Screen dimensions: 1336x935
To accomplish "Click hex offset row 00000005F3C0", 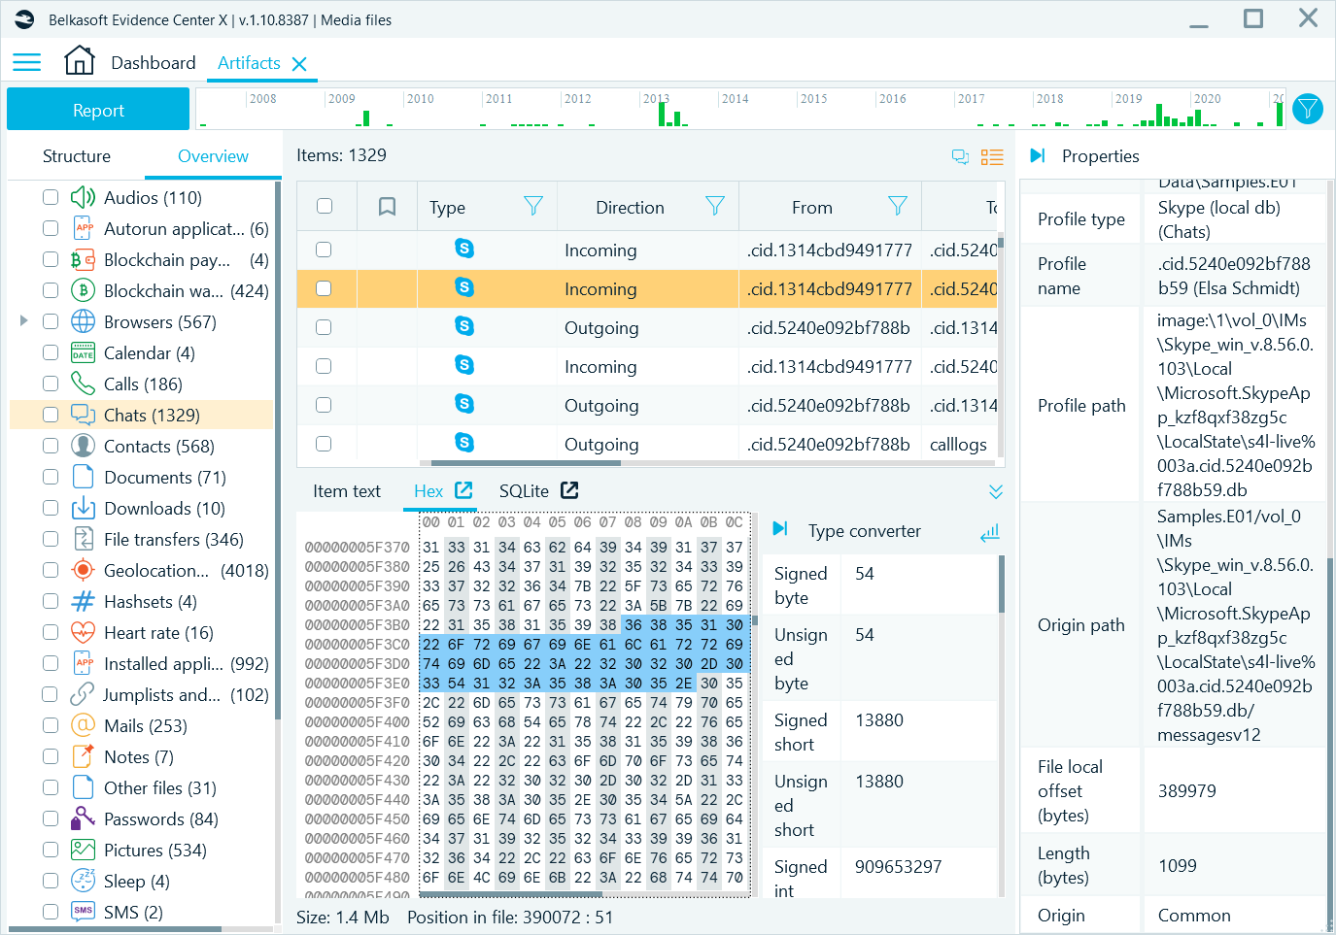I will click(x=358, y=644).
